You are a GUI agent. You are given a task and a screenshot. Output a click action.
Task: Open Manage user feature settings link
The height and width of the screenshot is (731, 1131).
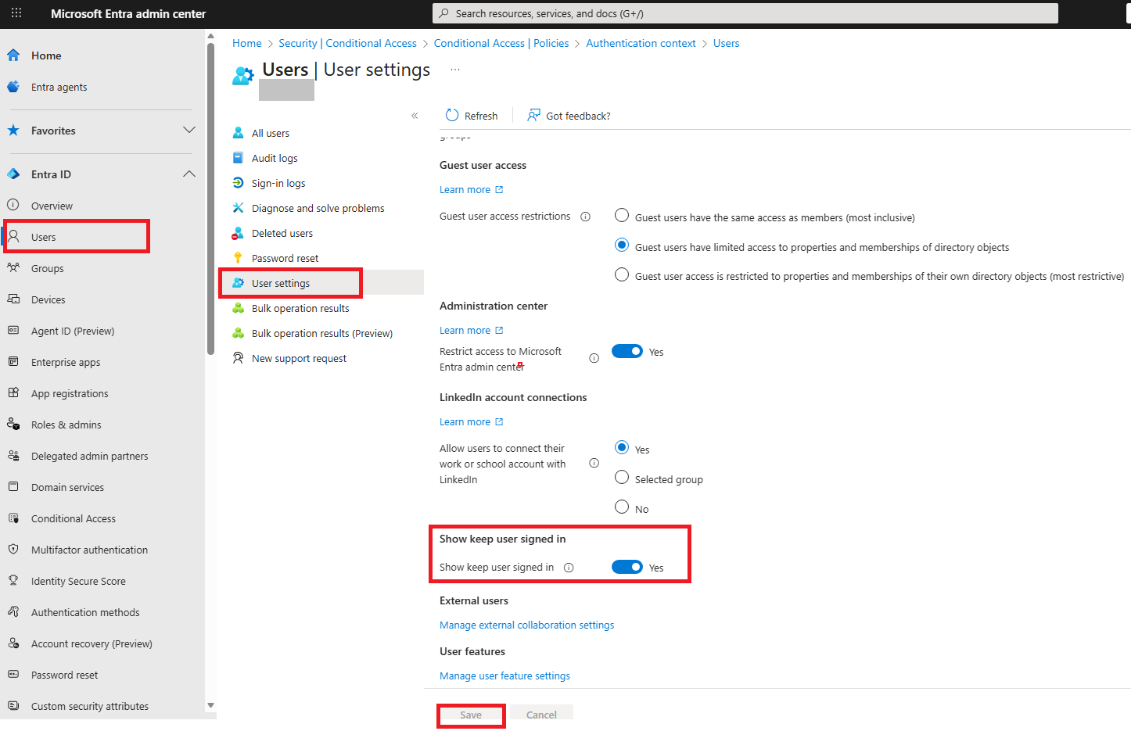coord(504,675)
